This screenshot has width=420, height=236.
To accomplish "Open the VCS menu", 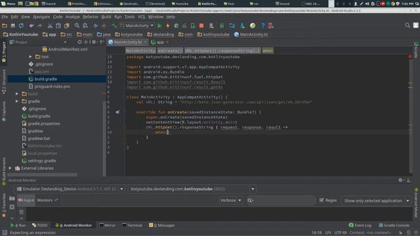I will 141,16.
